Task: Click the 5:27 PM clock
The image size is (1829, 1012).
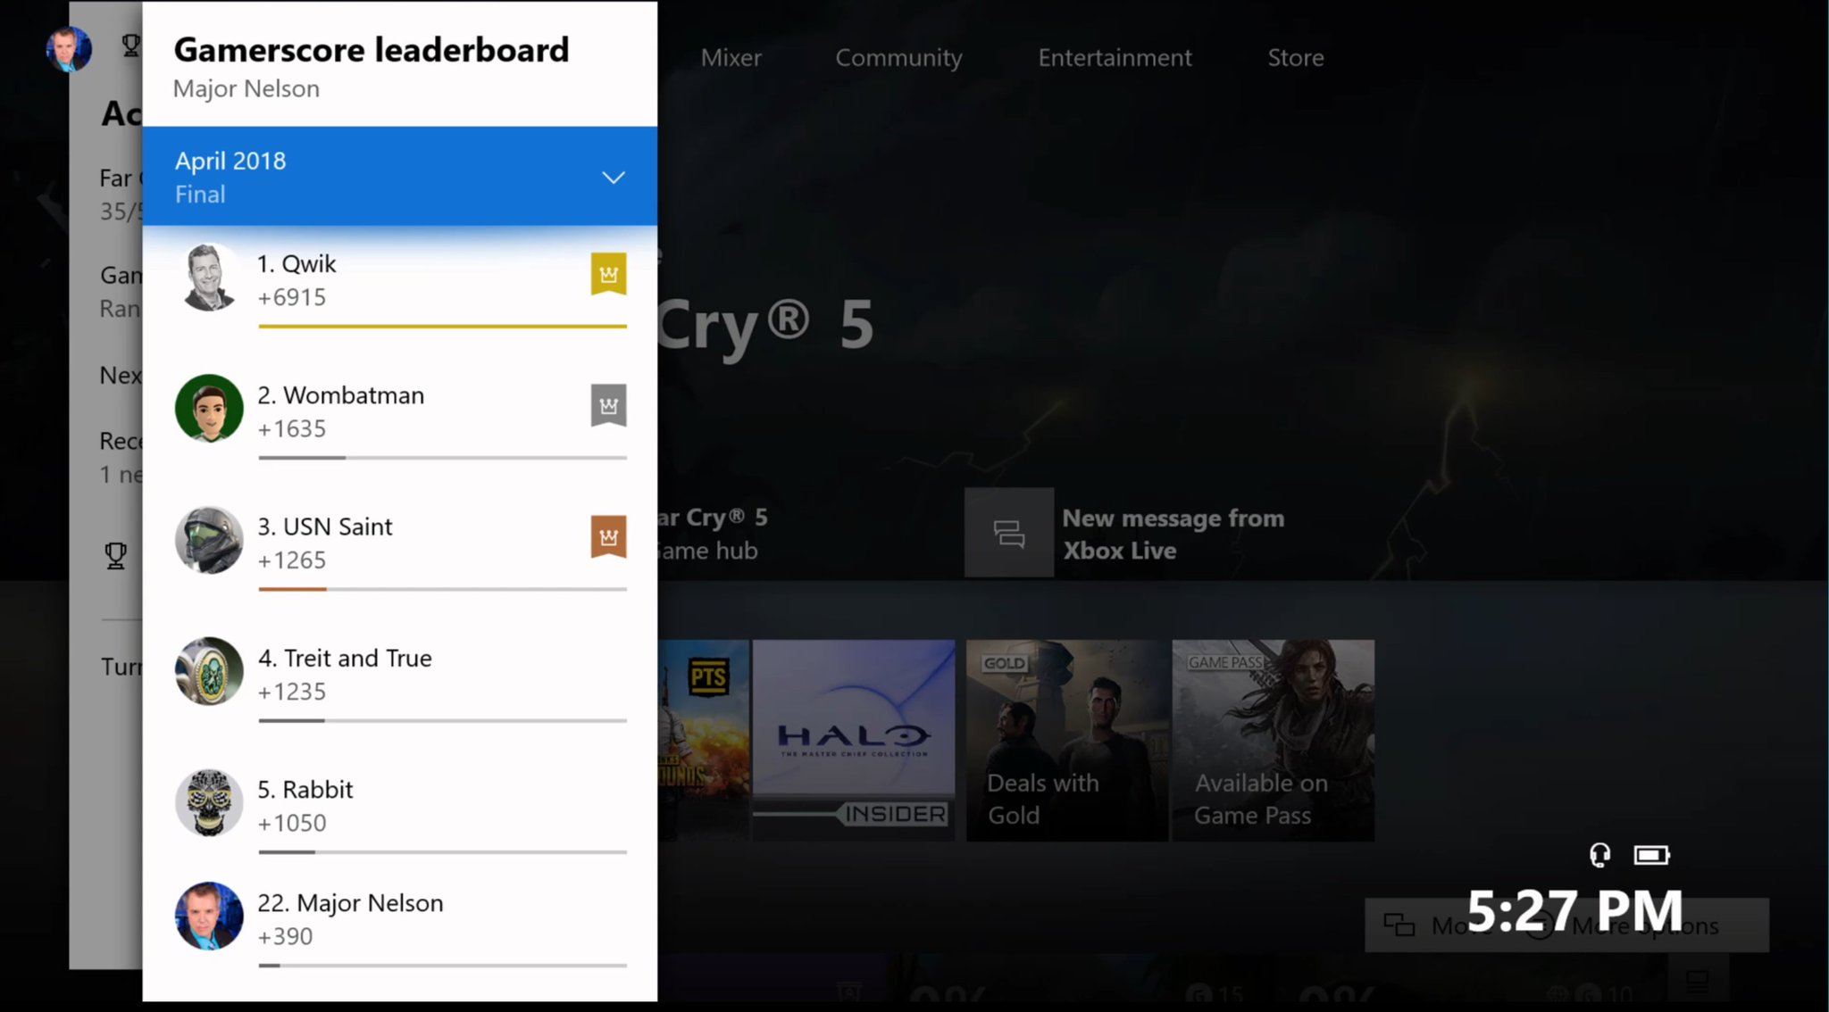Action: pos(1574,911)
